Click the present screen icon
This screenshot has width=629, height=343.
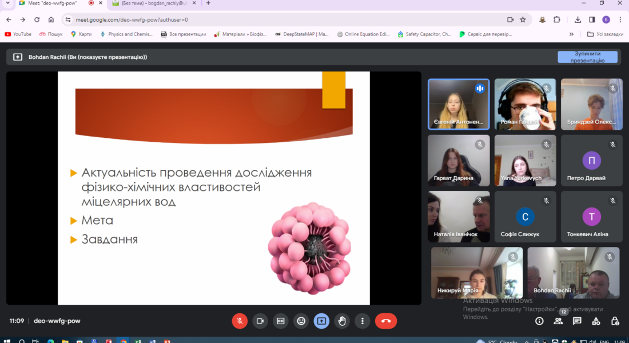tap(321, 321)
